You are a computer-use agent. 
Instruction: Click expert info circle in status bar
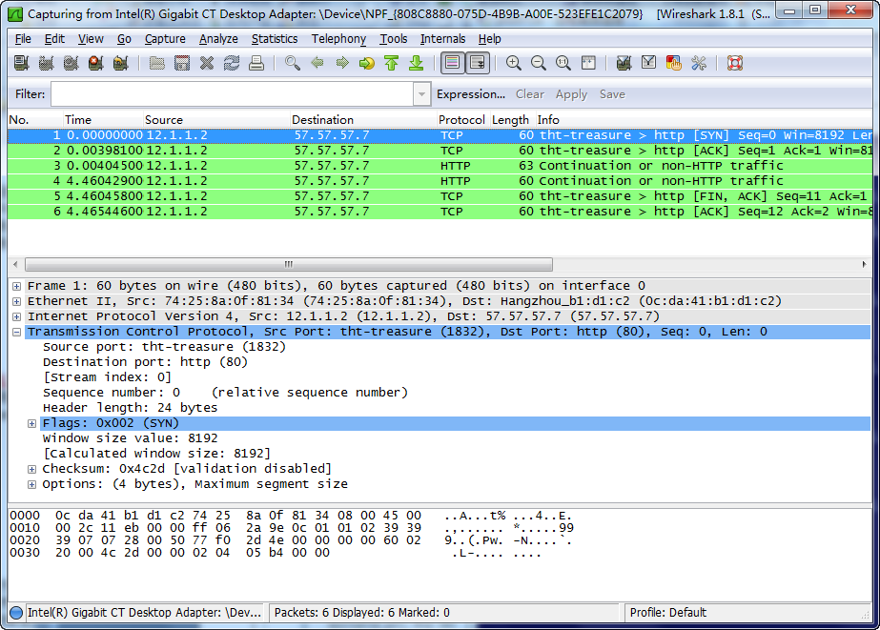tap(16, 613)
